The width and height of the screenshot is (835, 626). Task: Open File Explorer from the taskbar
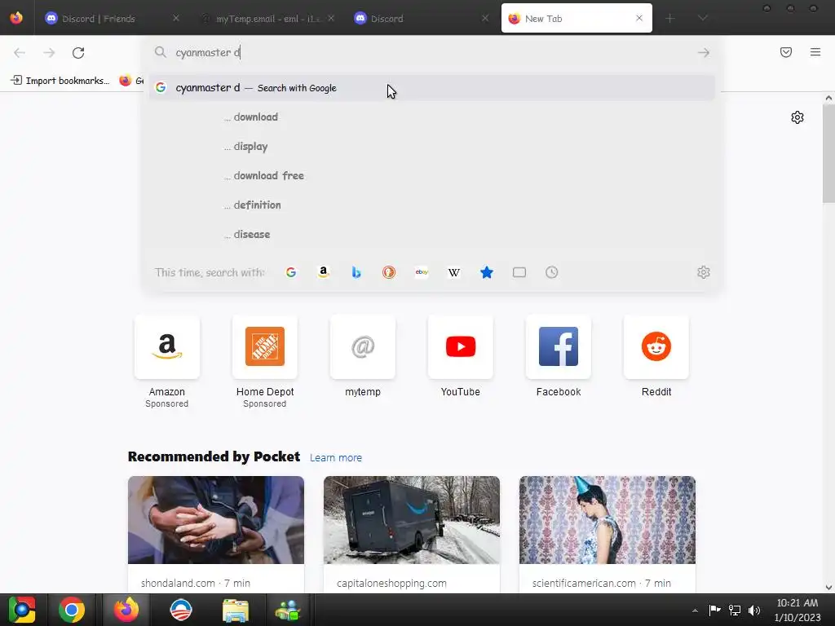[236, 610]
